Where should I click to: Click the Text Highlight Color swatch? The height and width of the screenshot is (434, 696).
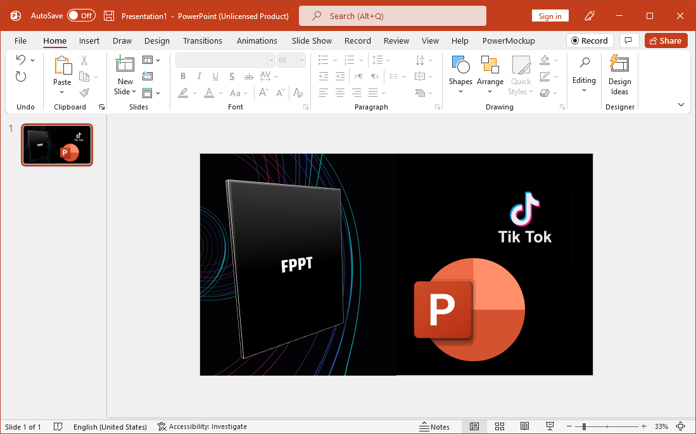click(x=183, y=92)
